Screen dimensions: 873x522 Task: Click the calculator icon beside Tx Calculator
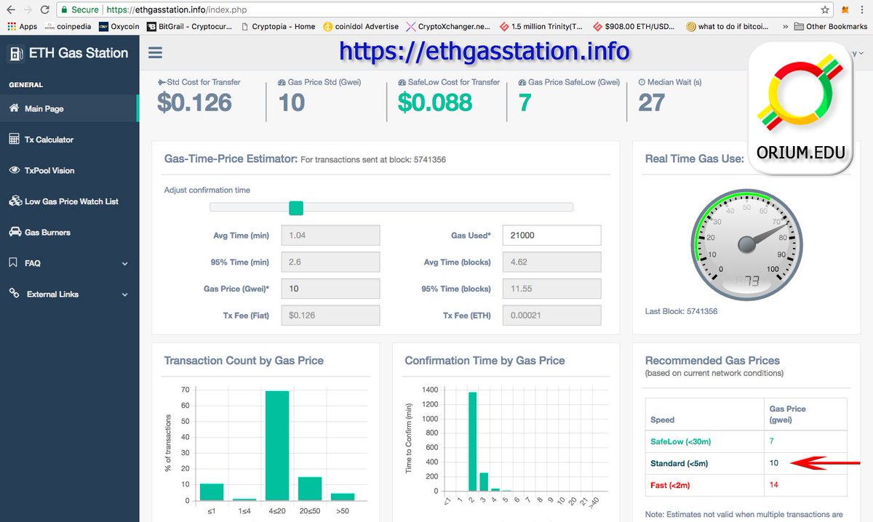[x=14, y=139]
